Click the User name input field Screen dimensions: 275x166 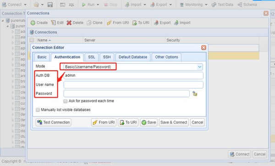(133, 85)
